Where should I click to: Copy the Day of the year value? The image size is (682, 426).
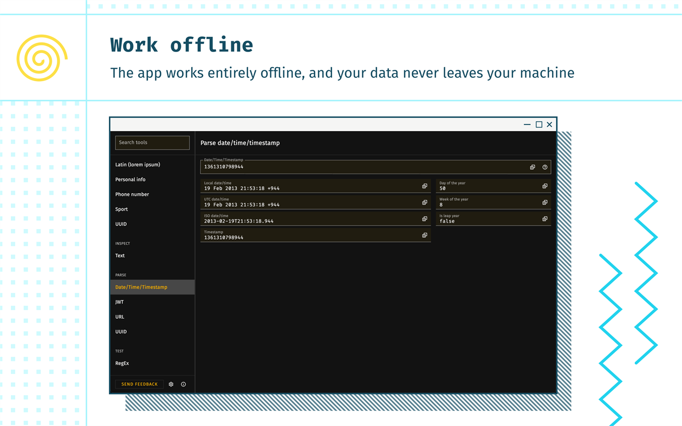(x=545, y=186)
